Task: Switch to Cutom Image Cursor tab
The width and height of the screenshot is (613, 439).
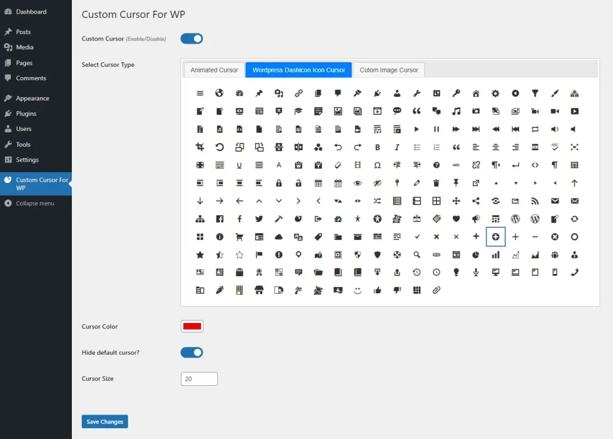Action: (x=389, y=70)
